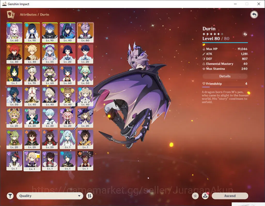Select the bob-haired girl on red card

68,54
